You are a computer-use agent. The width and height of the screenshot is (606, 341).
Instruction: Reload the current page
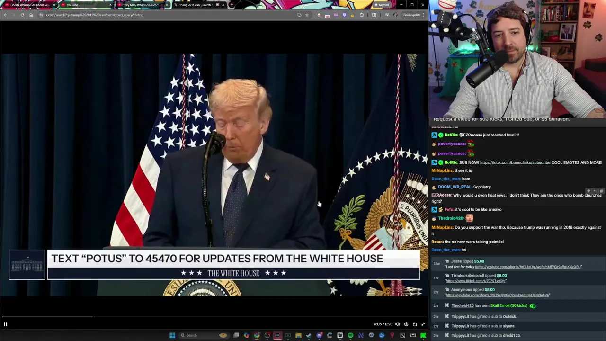(22, 15)
